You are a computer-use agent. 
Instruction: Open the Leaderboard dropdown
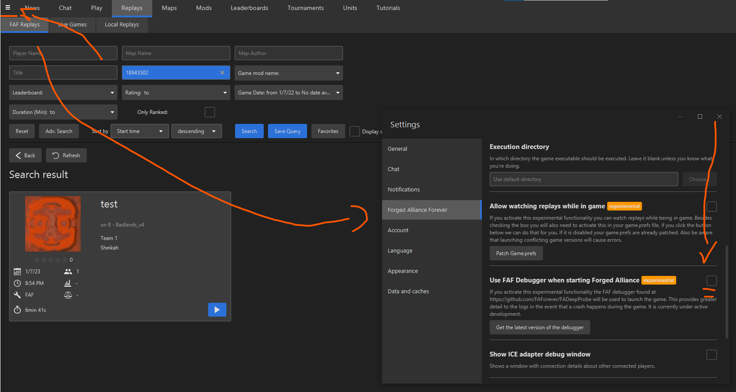pos(63,93)
